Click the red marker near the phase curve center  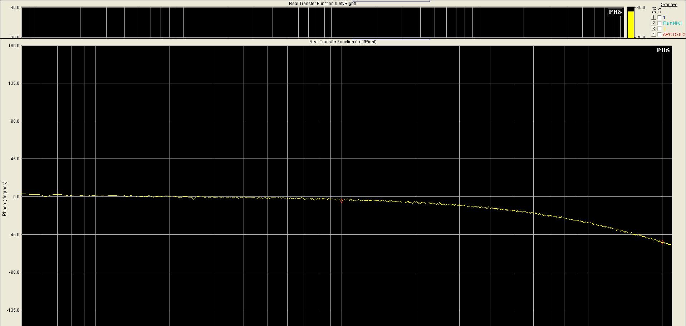(x=341, y=201)
